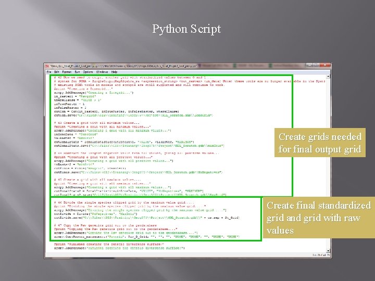This screenshot has width=375, height=281.
Task: Click the vertical scrollbar track of the editor
Action: pyautogui.click(x=328, y=164)
